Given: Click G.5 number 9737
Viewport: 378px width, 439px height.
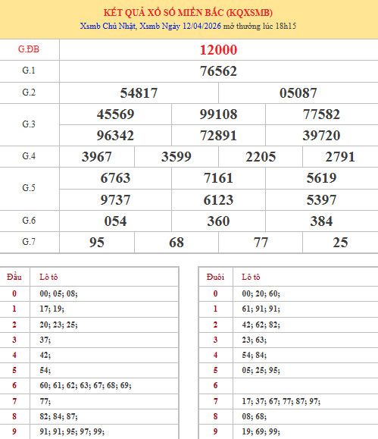Looking at the screenshot, I should tap(116, 200).
